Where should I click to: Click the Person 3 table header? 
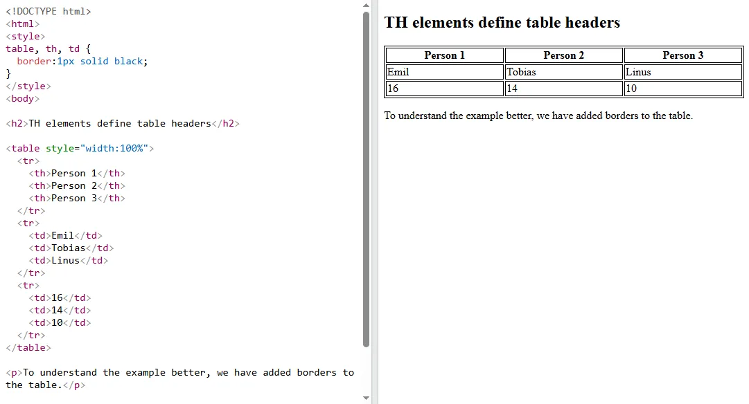point(682,55)
